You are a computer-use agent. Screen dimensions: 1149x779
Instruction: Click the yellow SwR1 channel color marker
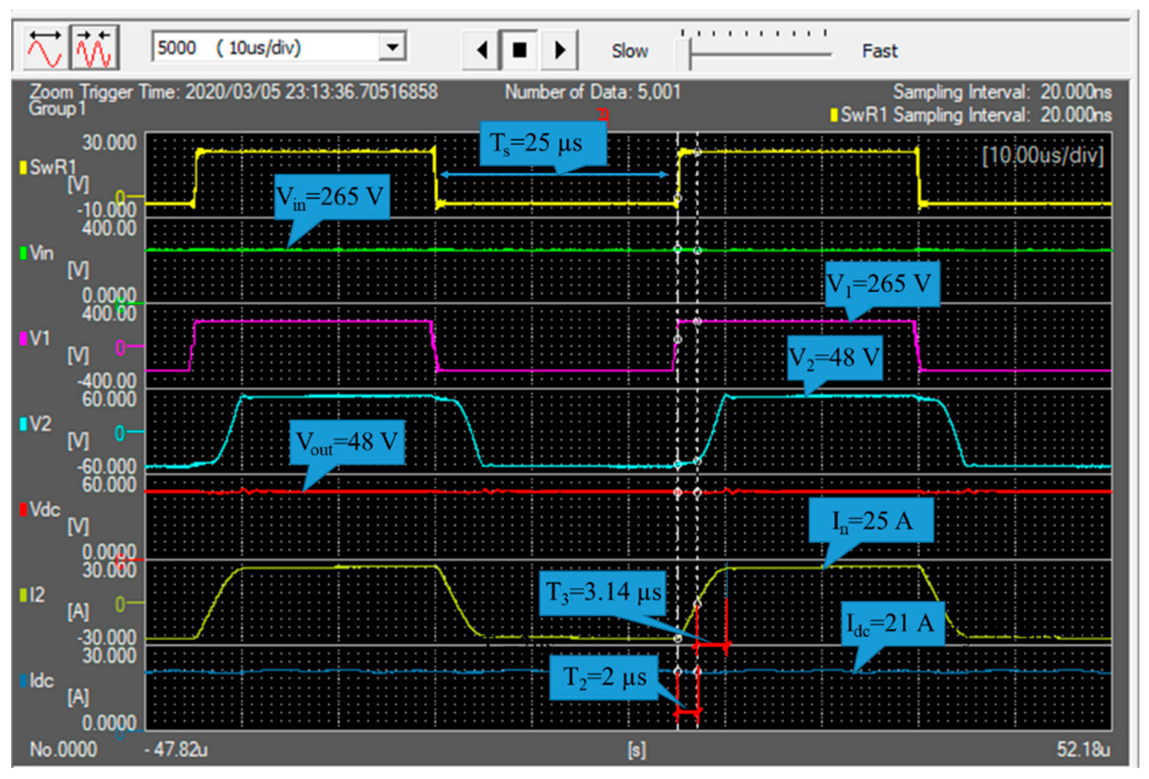(23, 167)
